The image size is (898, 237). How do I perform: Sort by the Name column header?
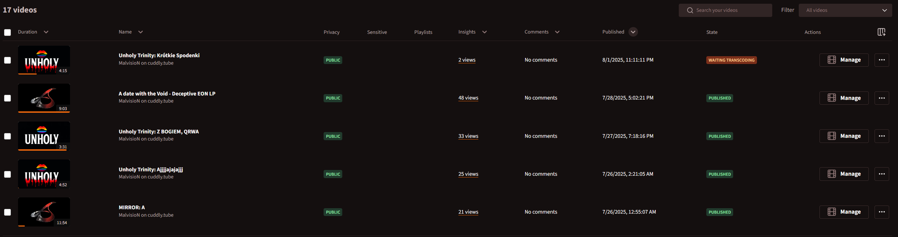125,32
